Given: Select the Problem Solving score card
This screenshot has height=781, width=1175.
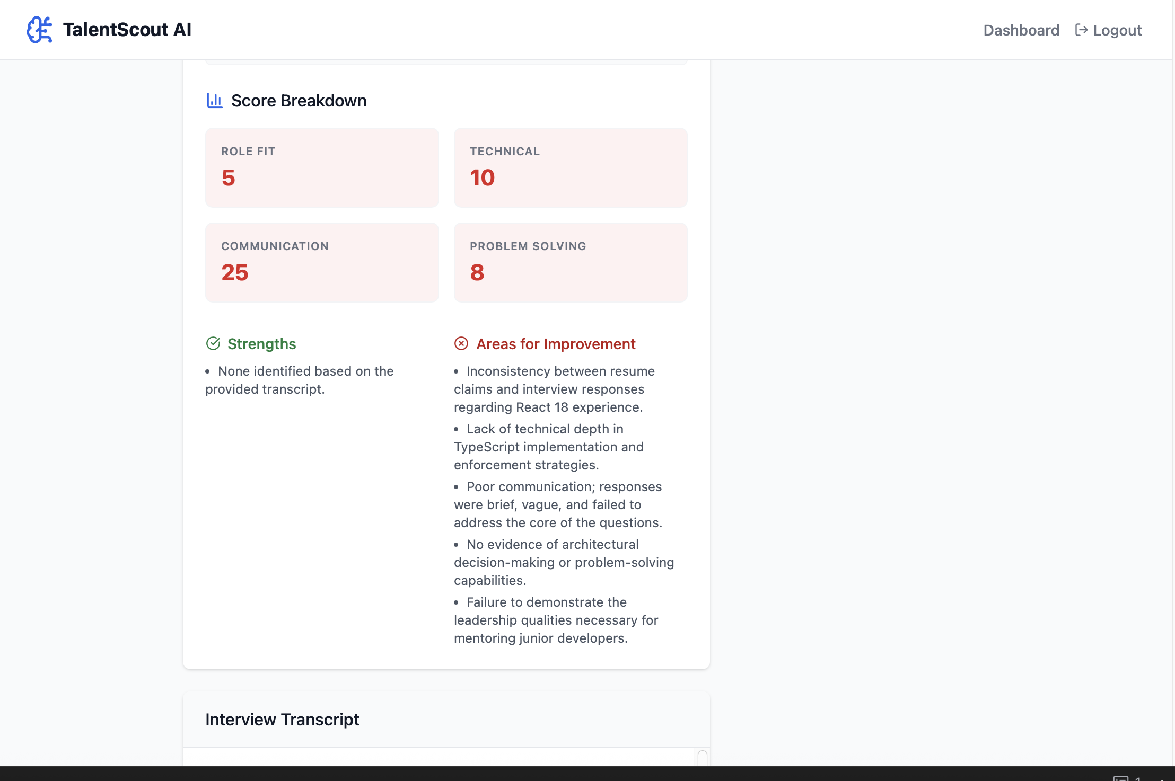Looking at the screenshot, I should tap(571, 262).
